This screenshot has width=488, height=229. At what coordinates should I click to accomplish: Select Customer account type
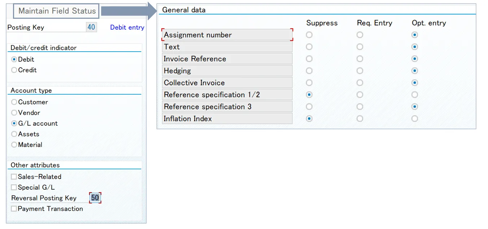point(14,102)
